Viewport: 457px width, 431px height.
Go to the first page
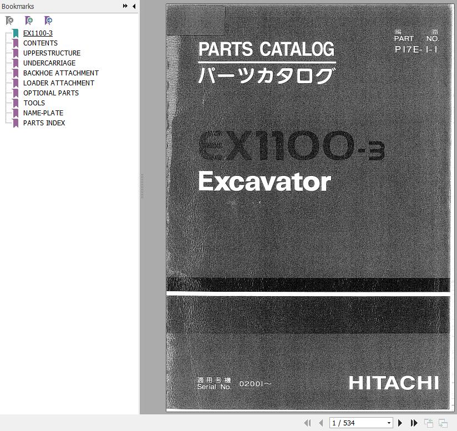(307, 423)
